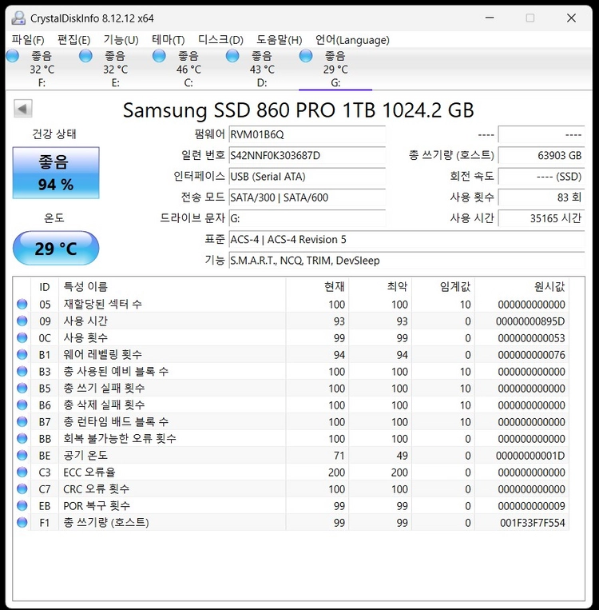Select the 공기 온도 attribute name

pyautogui.click(x=85, y=455)
